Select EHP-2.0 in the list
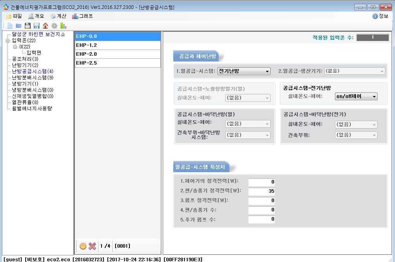Screen dimensions: 395x262 (117, 54)
